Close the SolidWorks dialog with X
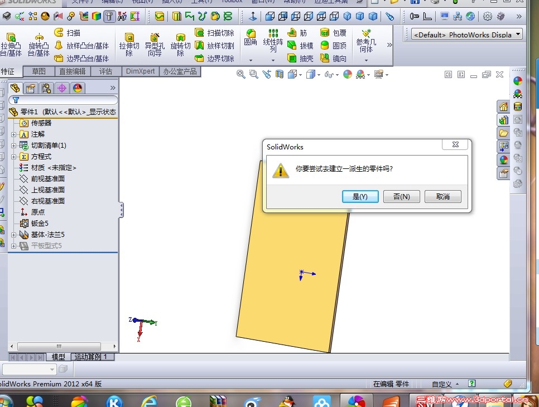Viewport: 539px width, 407px height. tap(455, 144)
